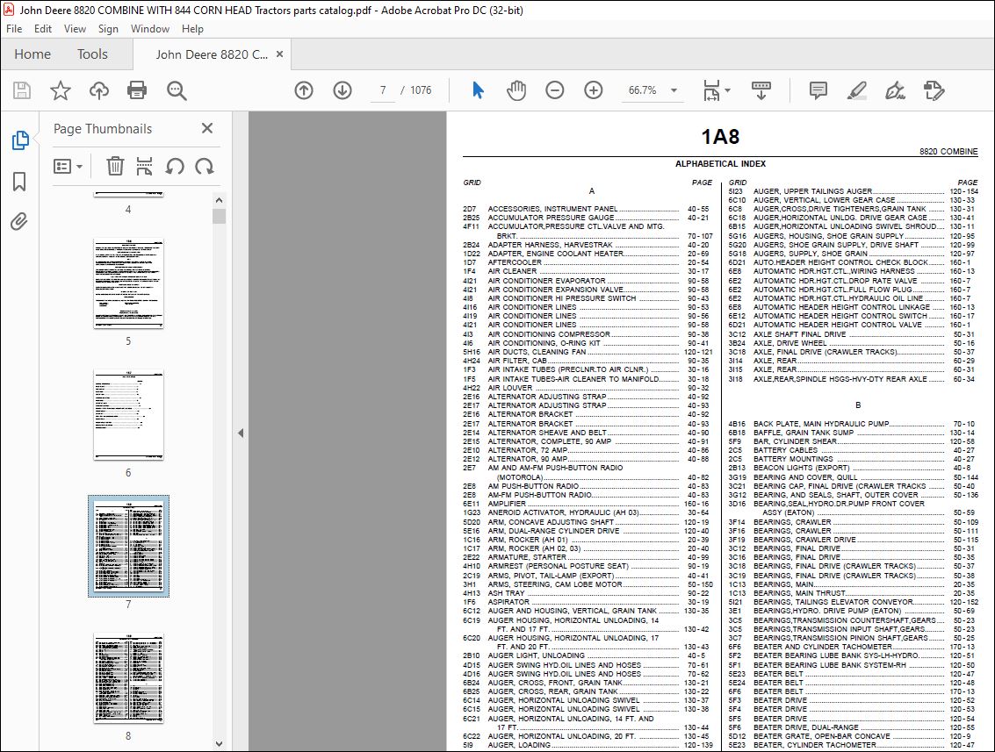Select page 8 thumbnail
This screenshot has height=752, width=995.
pos(128,677)
